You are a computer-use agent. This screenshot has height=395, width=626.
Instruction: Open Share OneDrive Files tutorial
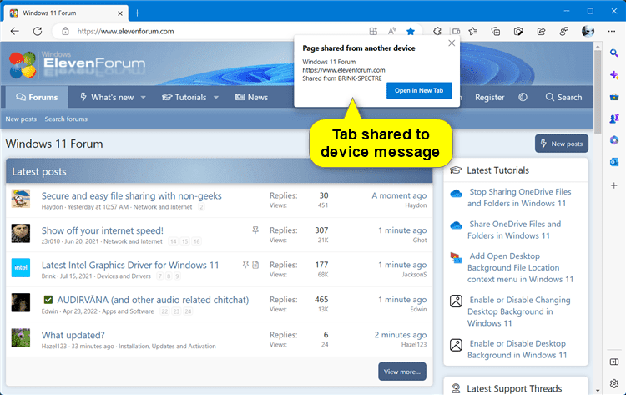click(514, 230)
